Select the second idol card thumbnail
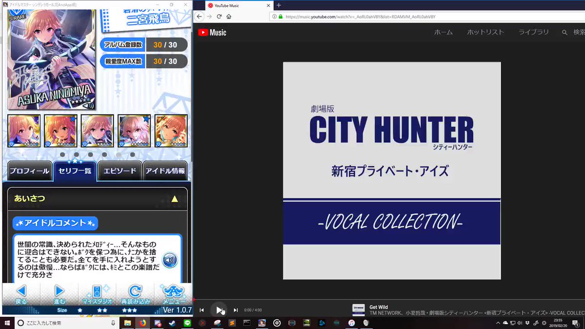The width and height of the screenshot is (585, 329). [60, 131]
